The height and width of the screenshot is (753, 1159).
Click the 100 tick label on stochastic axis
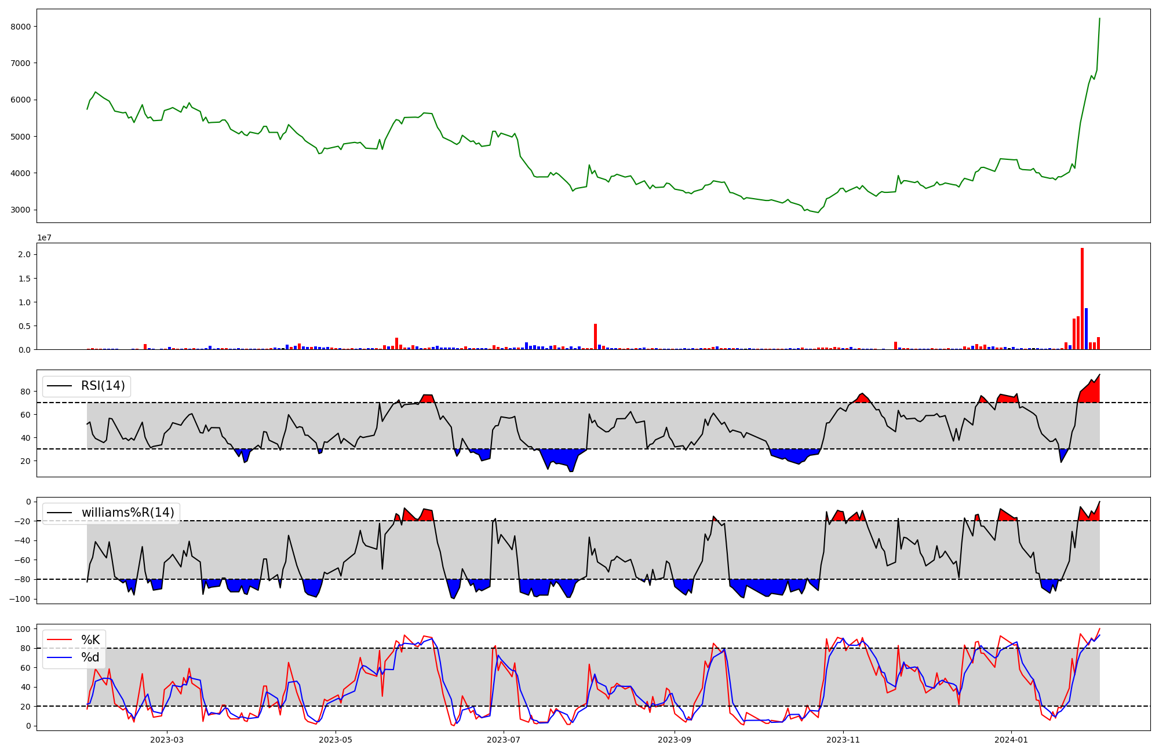pos(24,629)
